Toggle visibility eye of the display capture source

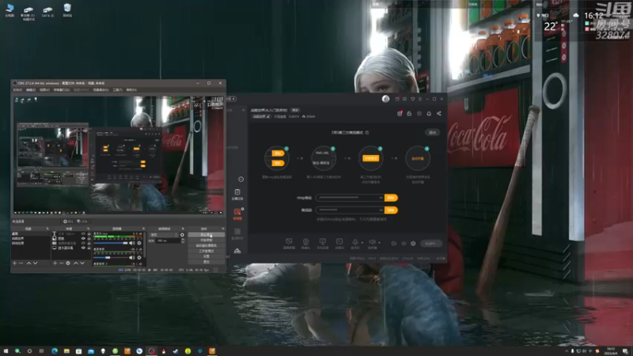(x=83, y=248)
